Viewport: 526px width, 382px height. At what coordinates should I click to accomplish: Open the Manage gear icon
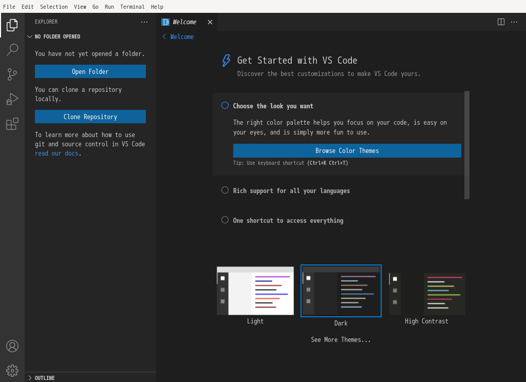[x=12, y=371]
